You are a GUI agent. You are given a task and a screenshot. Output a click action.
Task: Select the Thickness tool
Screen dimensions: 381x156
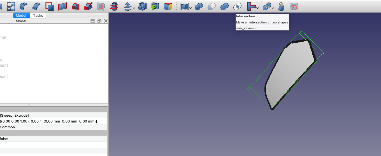pyautogui.click(x=142, y=6)
